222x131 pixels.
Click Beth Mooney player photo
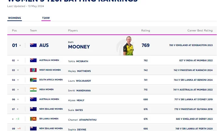click(x=128, y=46)
